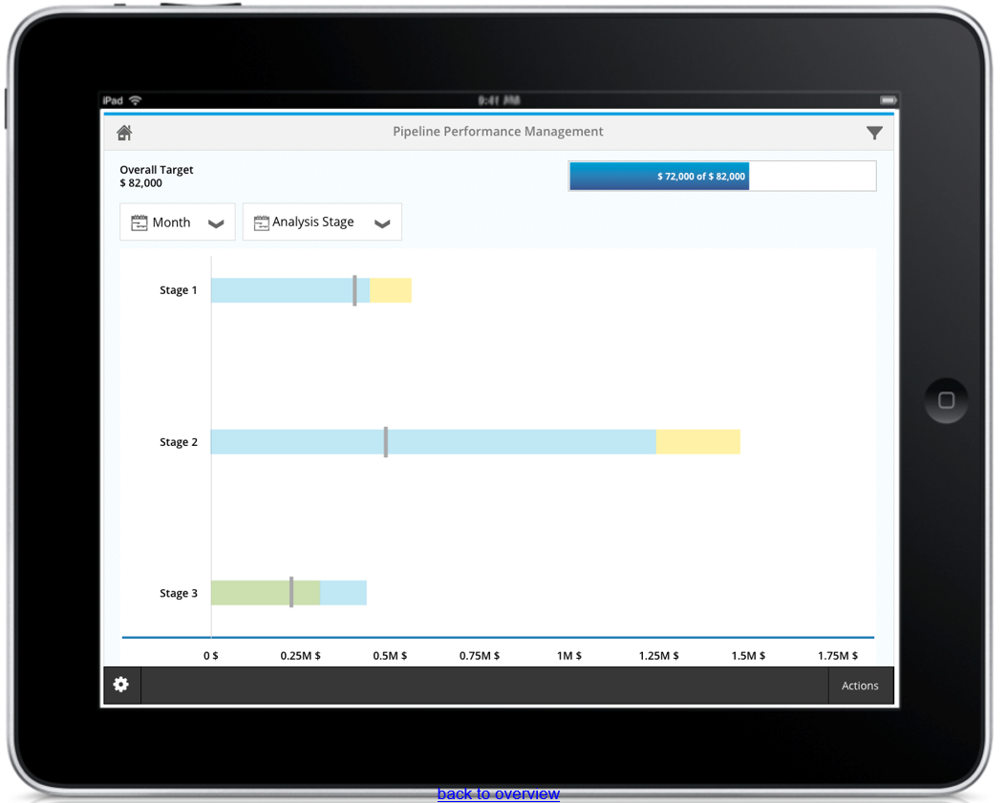Click the Stage 1 gray target marker

tap(354, 290)
